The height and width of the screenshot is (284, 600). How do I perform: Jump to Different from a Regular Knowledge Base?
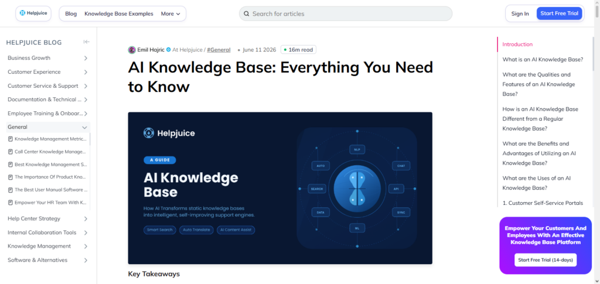coord(540,118)
